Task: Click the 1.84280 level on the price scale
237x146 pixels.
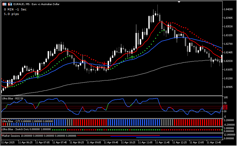Action: pos(229,9)
